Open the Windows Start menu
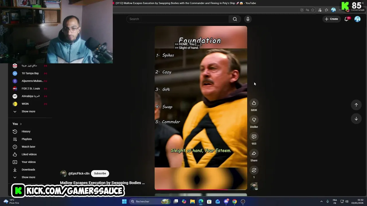This screenshot has height=206, width=367. (124, 201)
